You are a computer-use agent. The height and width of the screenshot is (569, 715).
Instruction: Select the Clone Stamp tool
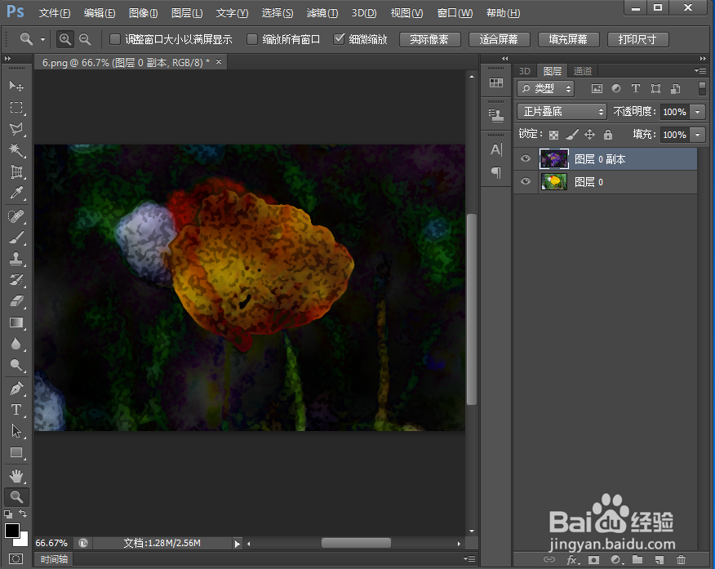point(16,259)
